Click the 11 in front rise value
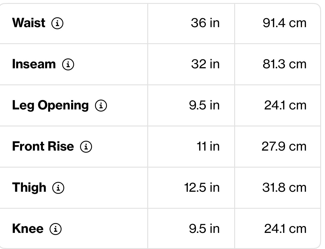325x249 pixels. pos(208,146)
